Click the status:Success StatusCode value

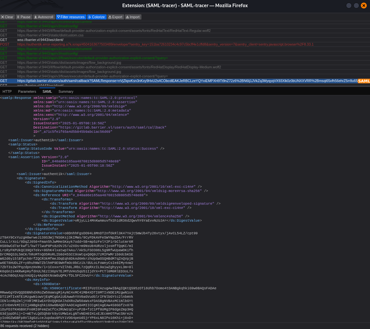(112, 149)
